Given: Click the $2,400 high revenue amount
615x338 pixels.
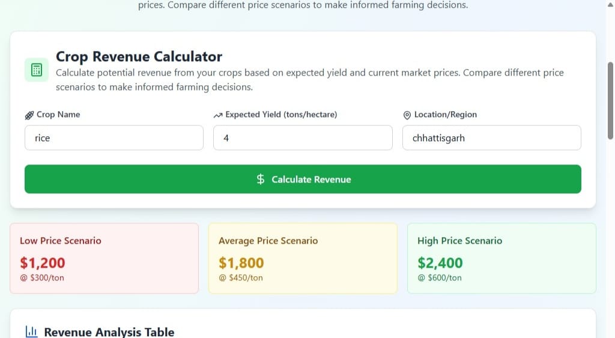Looking at the screenshot, I should point(440,263).
